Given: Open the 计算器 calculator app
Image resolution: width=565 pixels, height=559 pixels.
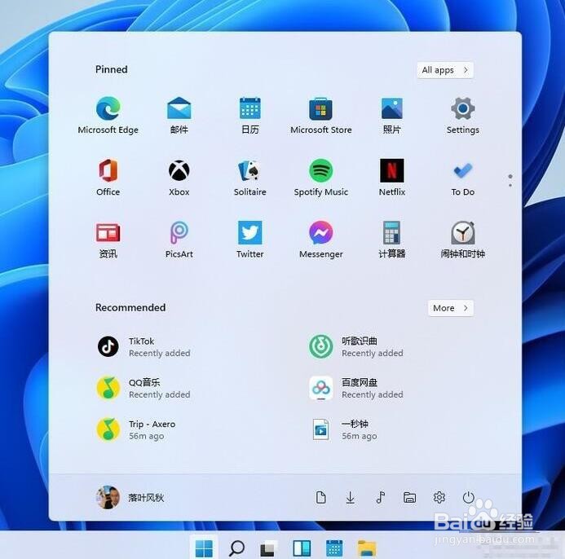Looking at the screenshot, I should click(391, 240).
